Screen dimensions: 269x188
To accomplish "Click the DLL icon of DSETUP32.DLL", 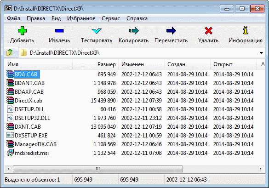I will pos(10,118).
